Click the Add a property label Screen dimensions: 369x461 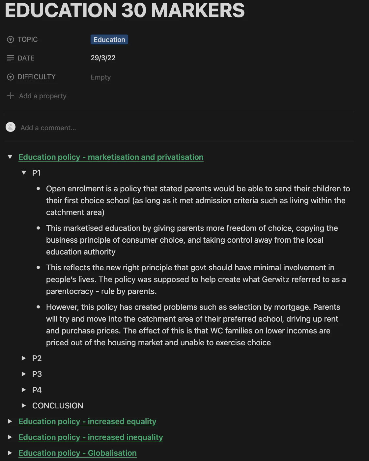[x=43, y=96]
